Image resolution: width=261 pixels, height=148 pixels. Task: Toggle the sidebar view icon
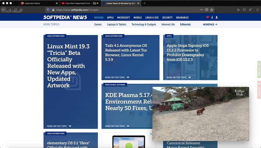click(244, 10)
